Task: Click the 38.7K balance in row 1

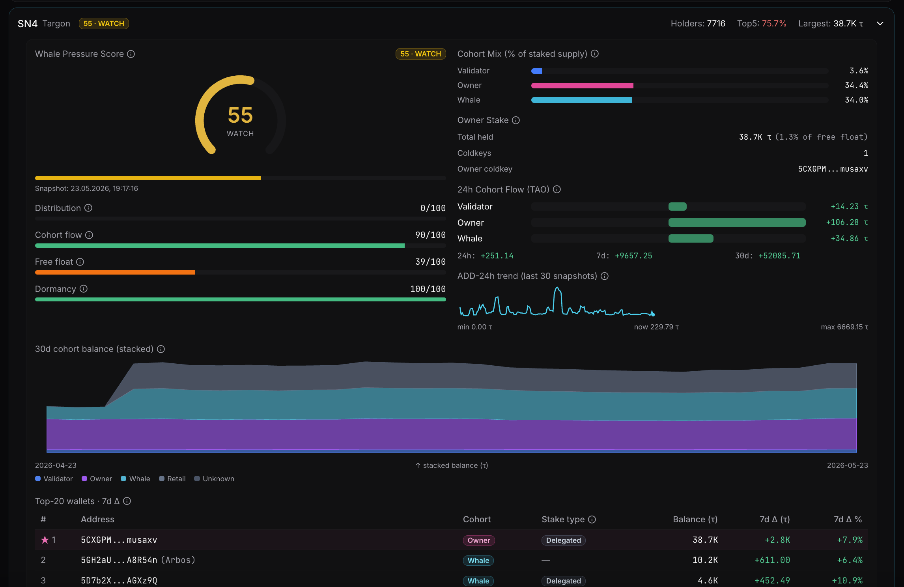Action: pyautogui.click(x=705, y=540)
